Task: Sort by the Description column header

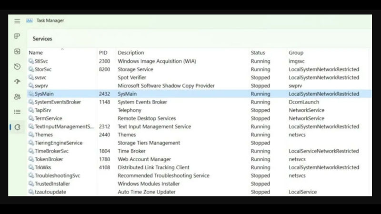Action: [130, 53]
